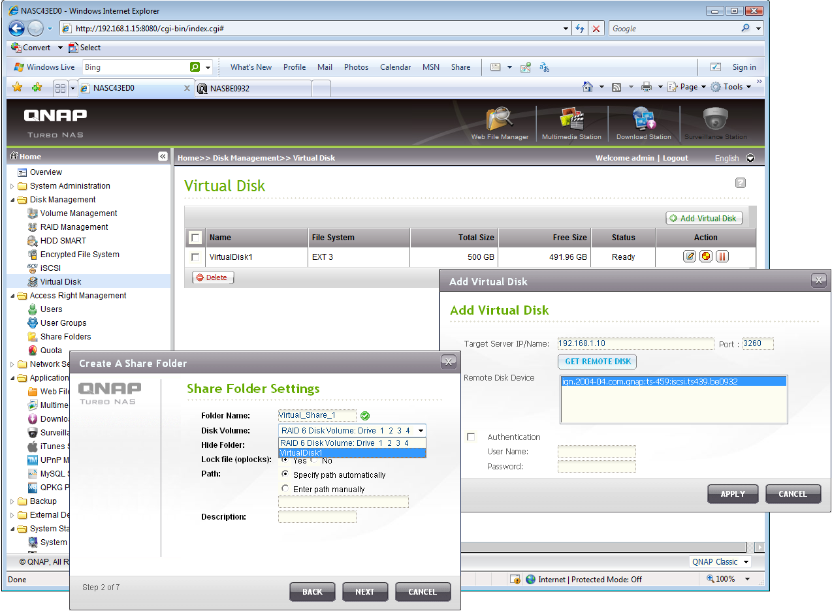Click the Add to Favorites icon

click(x=37, y=87)
